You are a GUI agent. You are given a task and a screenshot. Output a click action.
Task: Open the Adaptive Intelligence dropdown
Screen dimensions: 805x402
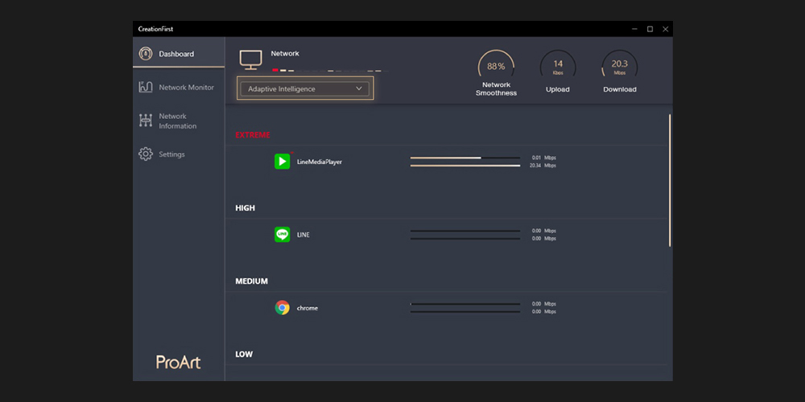coord(304,89)
